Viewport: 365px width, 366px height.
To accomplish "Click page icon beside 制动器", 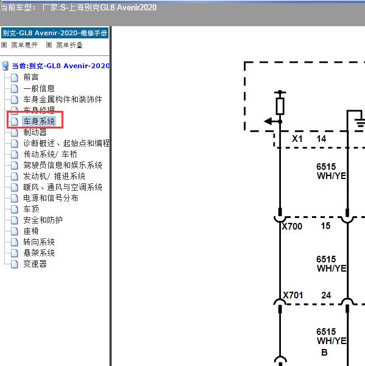I will pos(14,133).
